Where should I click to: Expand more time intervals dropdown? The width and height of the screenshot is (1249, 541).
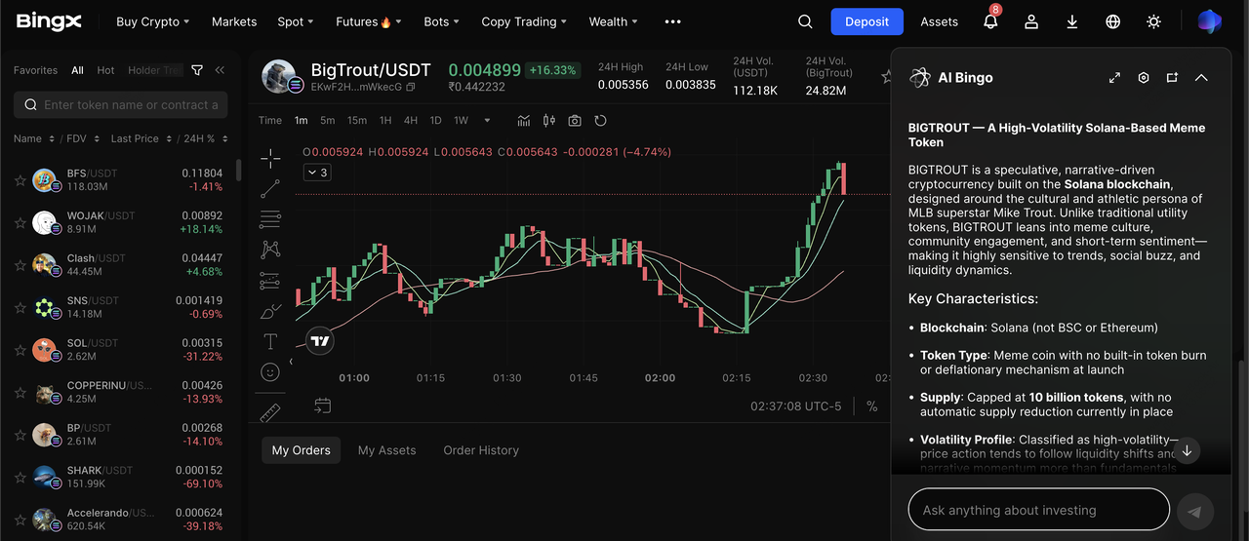coord(488,121)
